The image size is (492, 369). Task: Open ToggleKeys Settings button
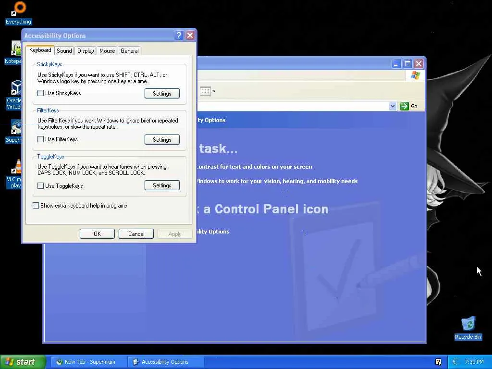click(x=162, y=185)
